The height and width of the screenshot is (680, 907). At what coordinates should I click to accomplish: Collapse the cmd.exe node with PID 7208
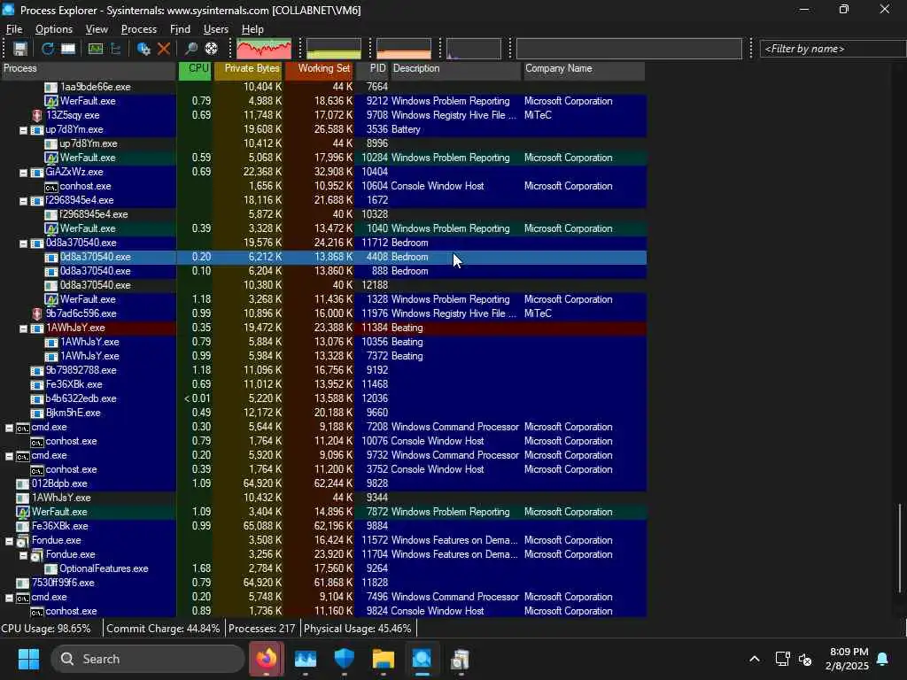[x=9, y=428]
